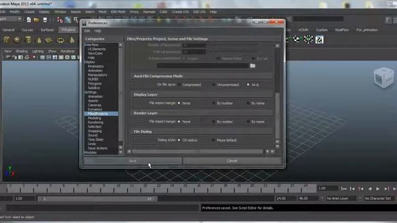The image size is (397, 223).
Task: Click the folder browse icon in Preferences
Action: [252, 66]
